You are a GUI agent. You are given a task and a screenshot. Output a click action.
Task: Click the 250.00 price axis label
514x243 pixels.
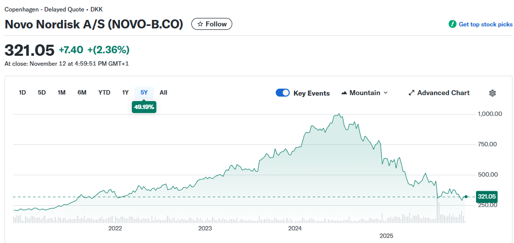click(x=489, y=205)
